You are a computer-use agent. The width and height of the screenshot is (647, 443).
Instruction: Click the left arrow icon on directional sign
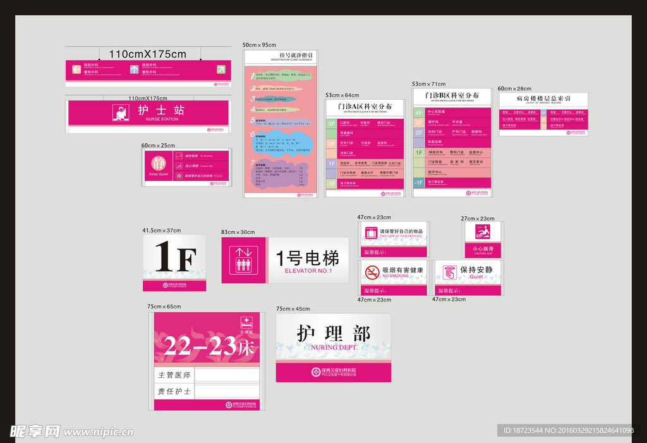point(77,69)
